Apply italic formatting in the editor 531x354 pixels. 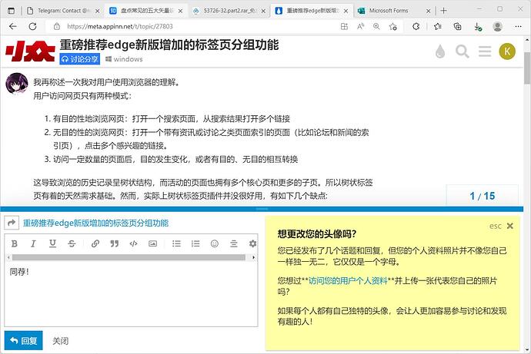(33, 243)
